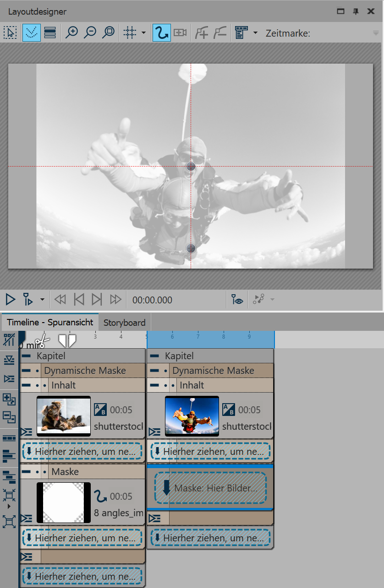The image size is (384, 588).
Task: Toggle the motion path mode button
Action: (x=161, y=32)
